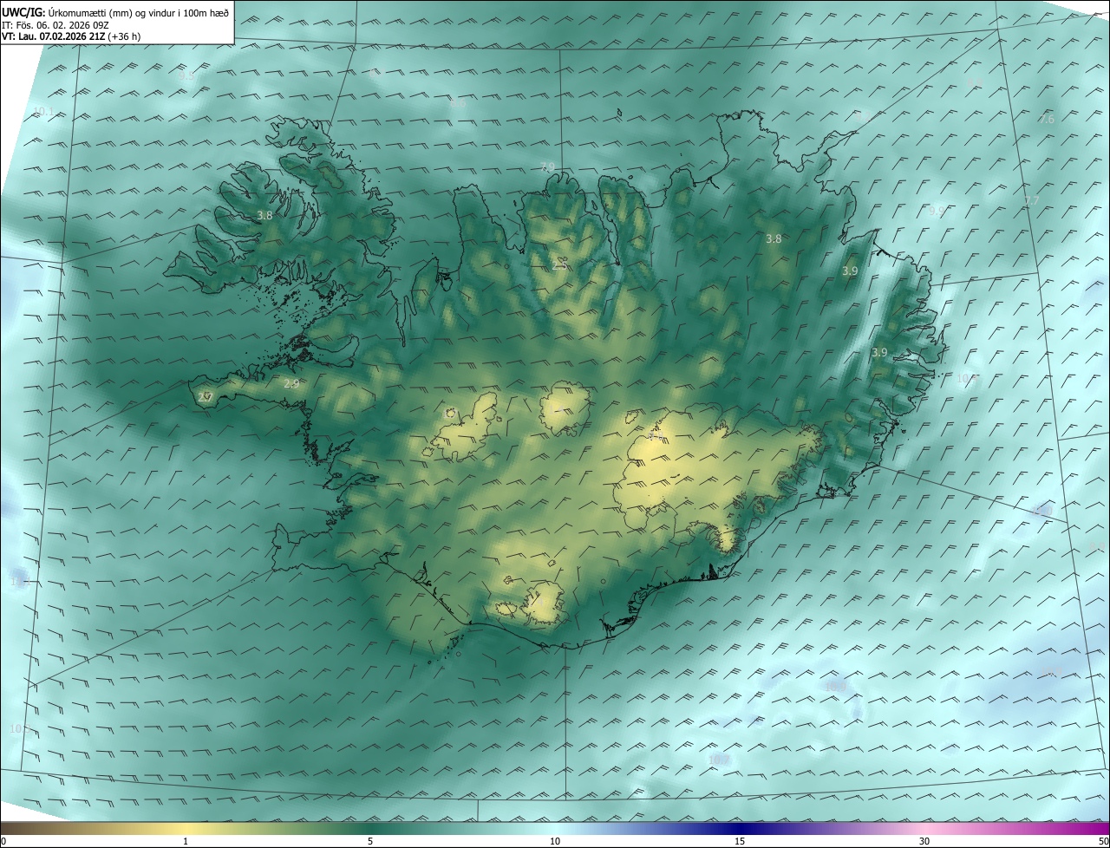The height and width of the screenshot is (848, 1110).
Task: Click the "(+36 h)" forecast lead label
Action: coord(125,36)
